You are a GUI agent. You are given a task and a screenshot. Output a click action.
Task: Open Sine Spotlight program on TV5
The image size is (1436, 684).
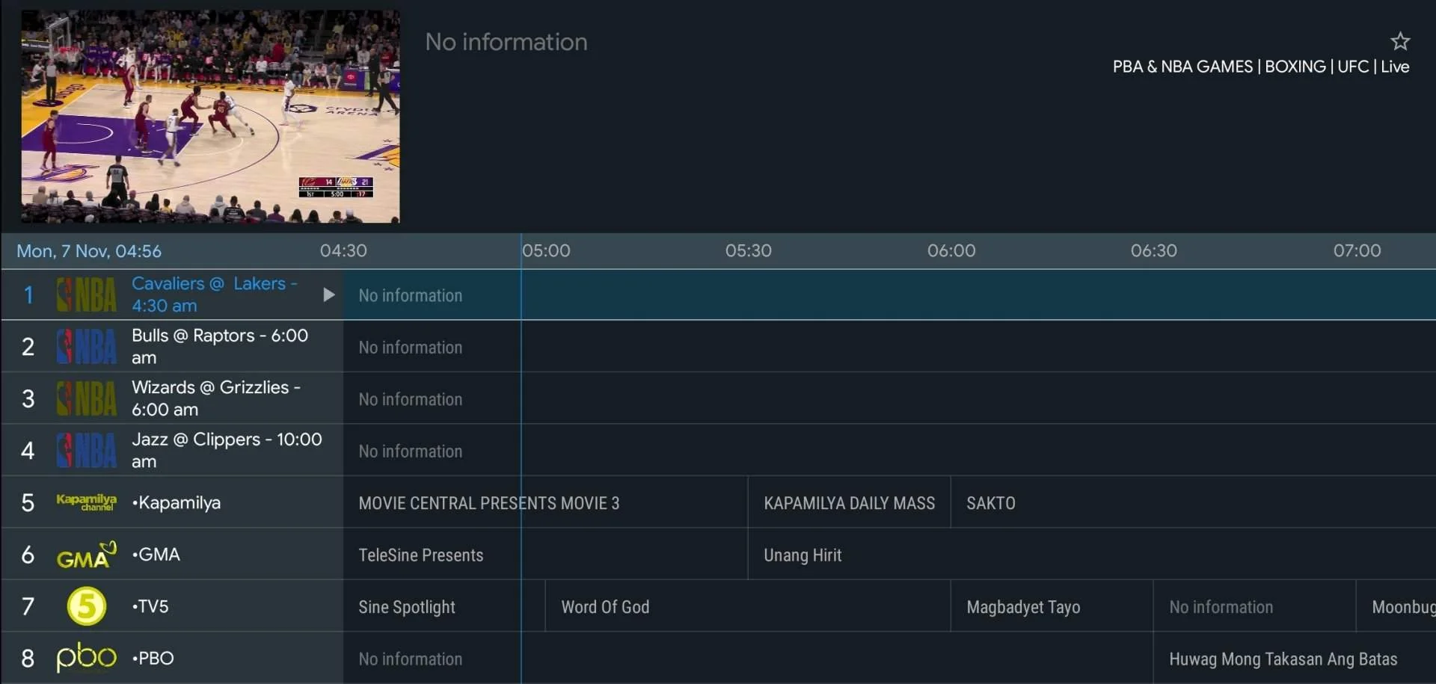(444, 606)
